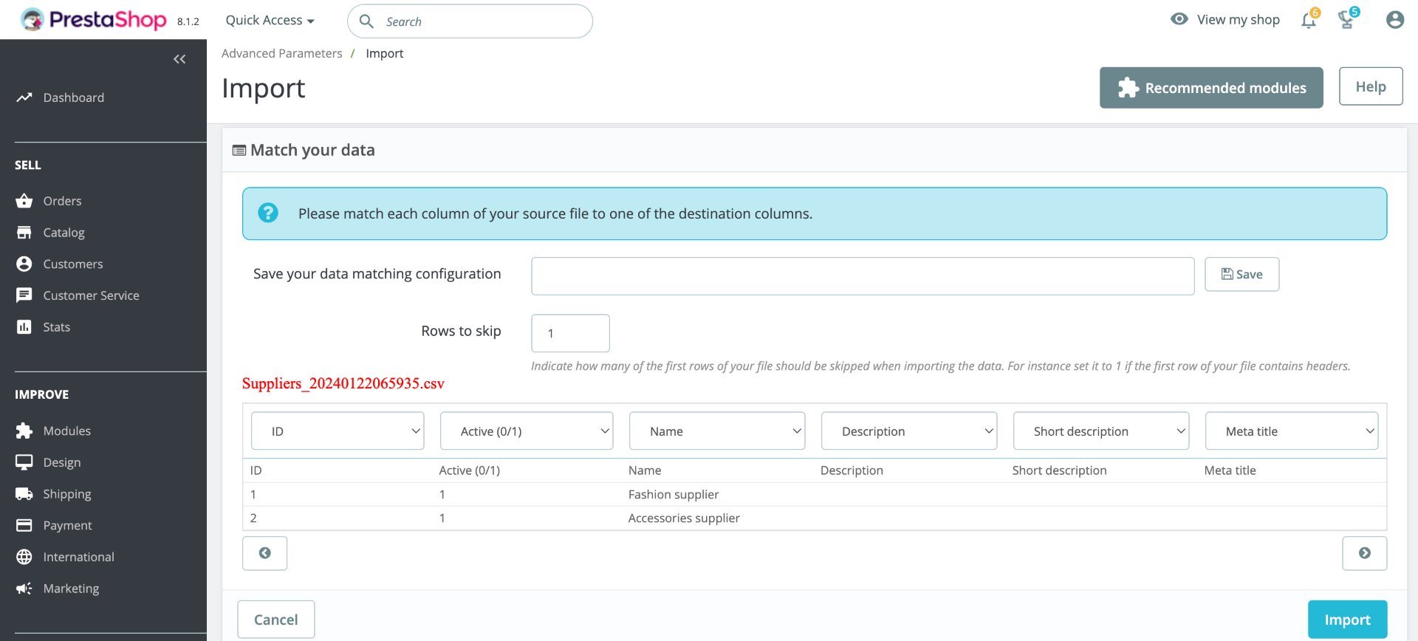Viewport: 1418px width, 641px height.
Task: Focus the configuration name input field
Action: [x=863, y=276]
